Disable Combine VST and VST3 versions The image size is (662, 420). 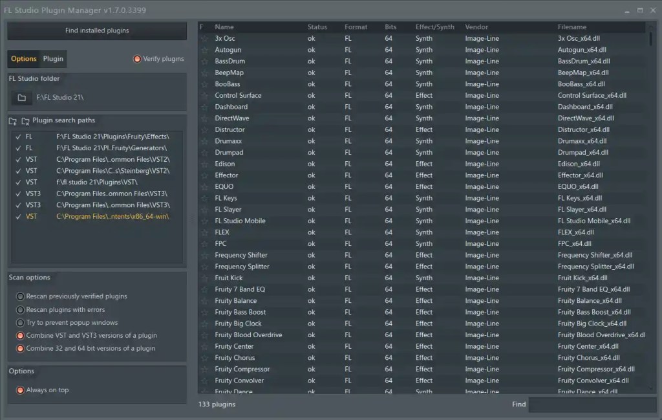coord(20,336)
